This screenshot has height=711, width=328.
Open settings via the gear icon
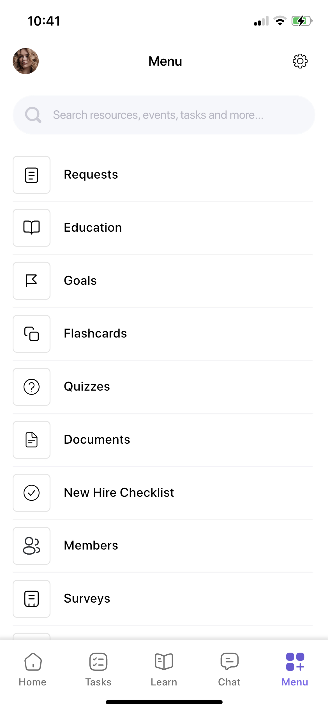pyautogui.click(x=300, y=61)
